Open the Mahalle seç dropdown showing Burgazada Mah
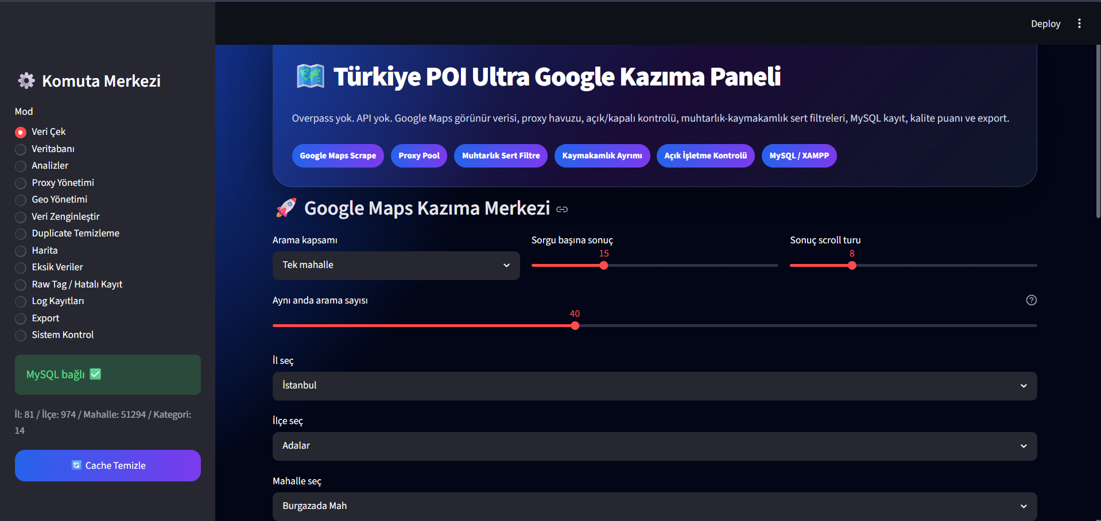The image size is (1101, 521). pos(654,506)
